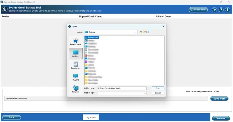Click the shopping cart purchase icon
233x122 pixels.
point(214,10)
